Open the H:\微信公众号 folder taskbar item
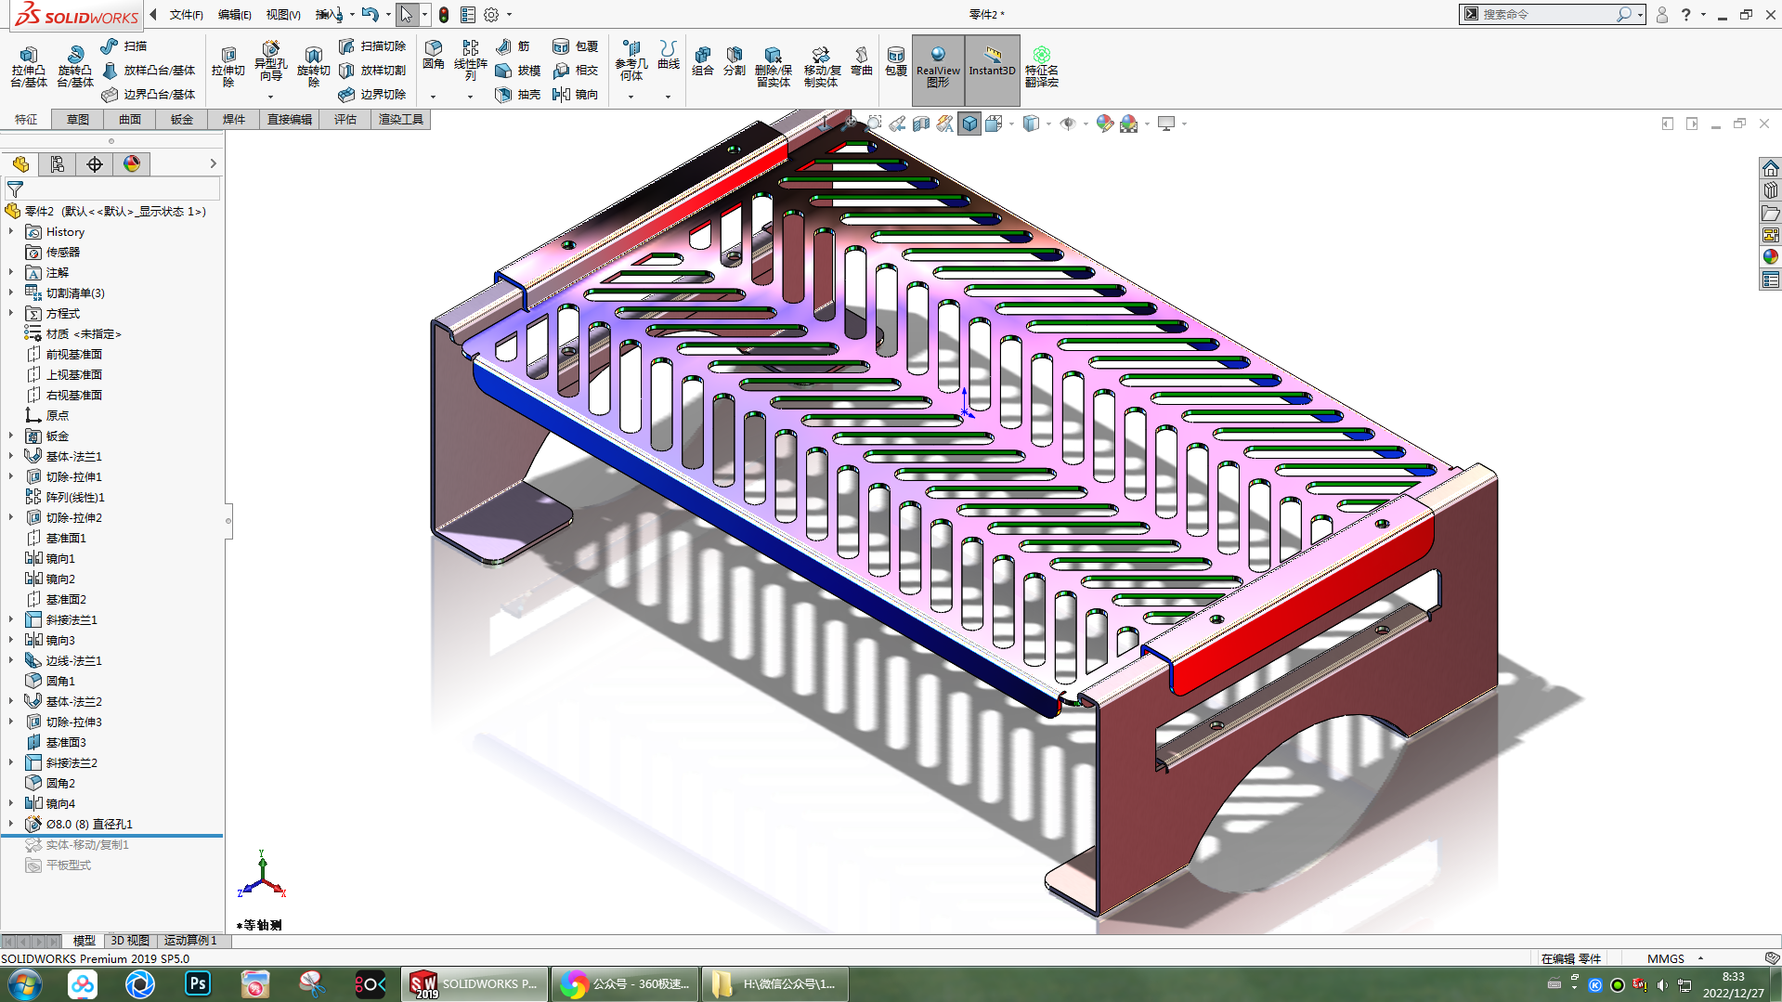 774,984
